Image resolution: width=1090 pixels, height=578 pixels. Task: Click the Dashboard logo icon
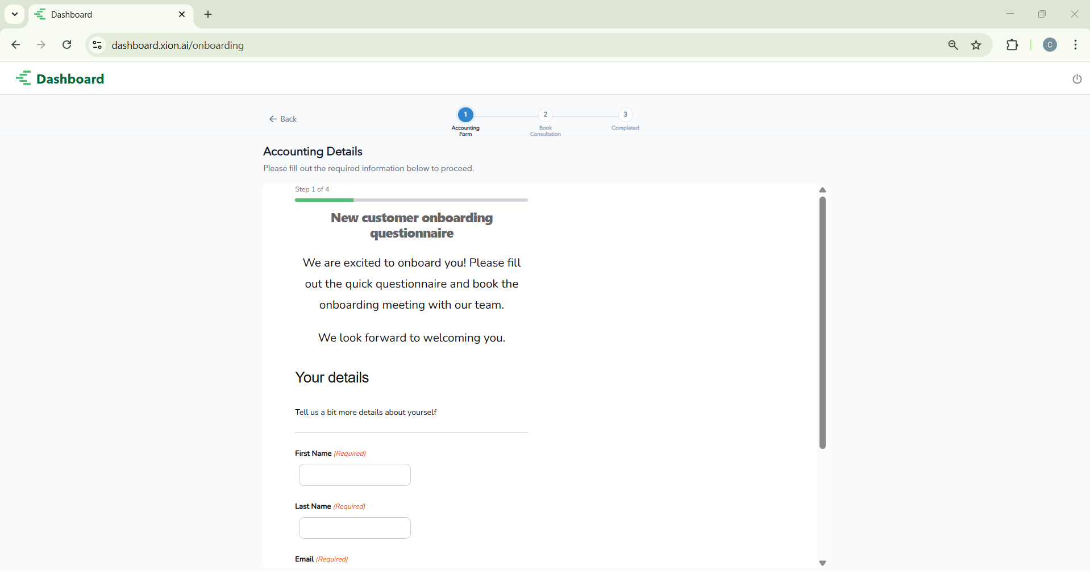click(23, 78)
